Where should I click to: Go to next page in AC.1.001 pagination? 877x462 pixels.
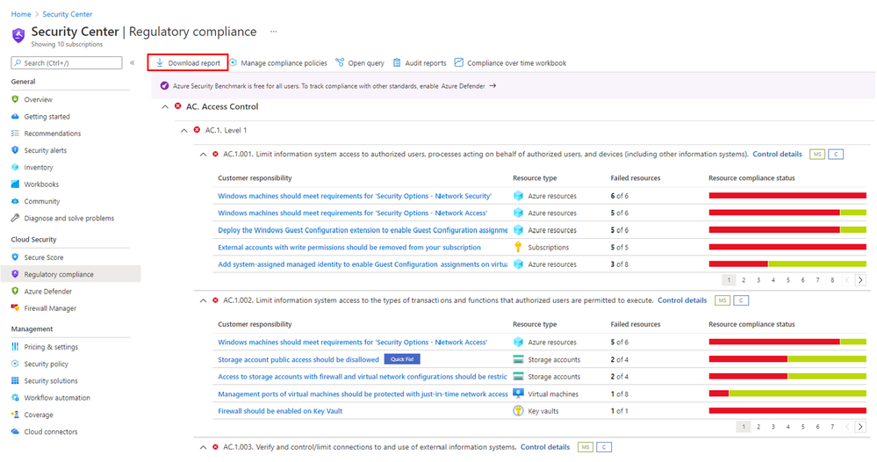coord(860,280)
